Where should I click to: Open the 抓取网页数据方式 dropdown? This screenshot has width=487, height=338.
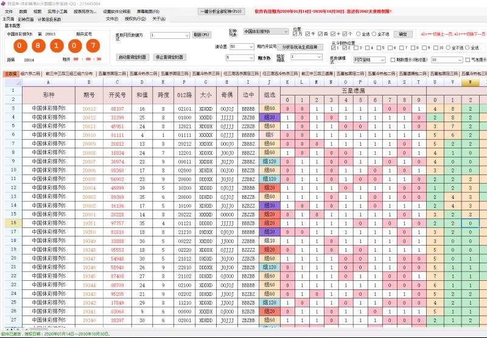[x=170, y=35]
